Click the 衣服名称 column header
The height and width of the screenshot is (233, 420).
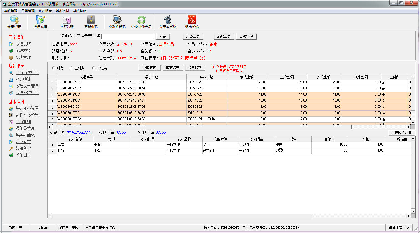pos(75,139)
